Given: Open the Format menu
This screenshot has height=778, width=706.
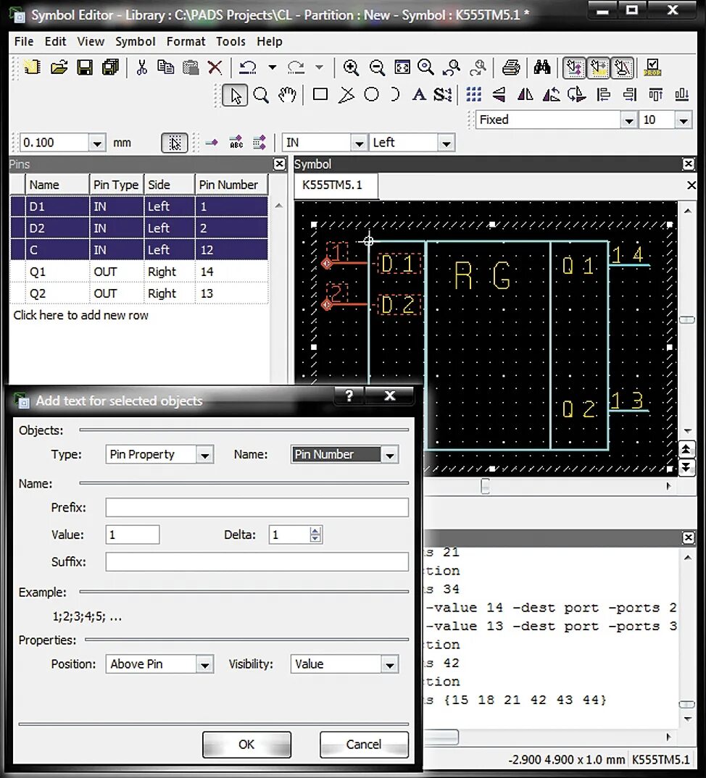Looking at the screenshot, I should (x=186, y=42).
